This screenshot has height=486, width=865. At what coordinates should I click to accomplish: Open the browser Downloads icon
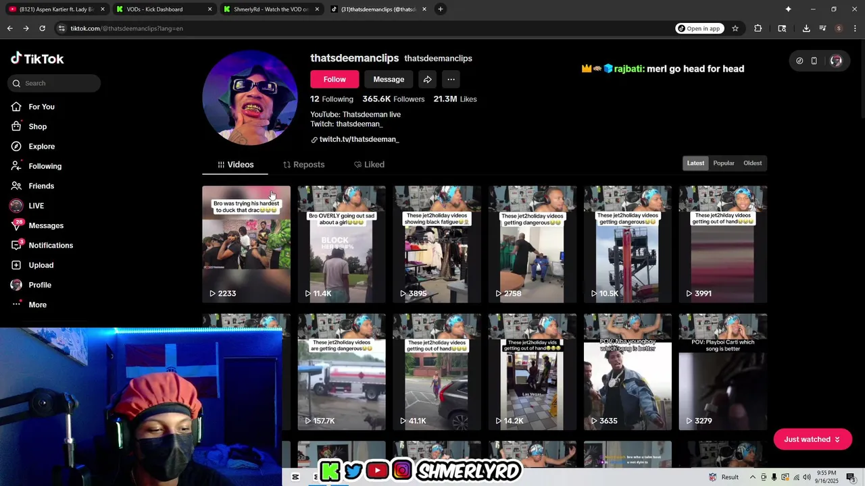point(806,28)
